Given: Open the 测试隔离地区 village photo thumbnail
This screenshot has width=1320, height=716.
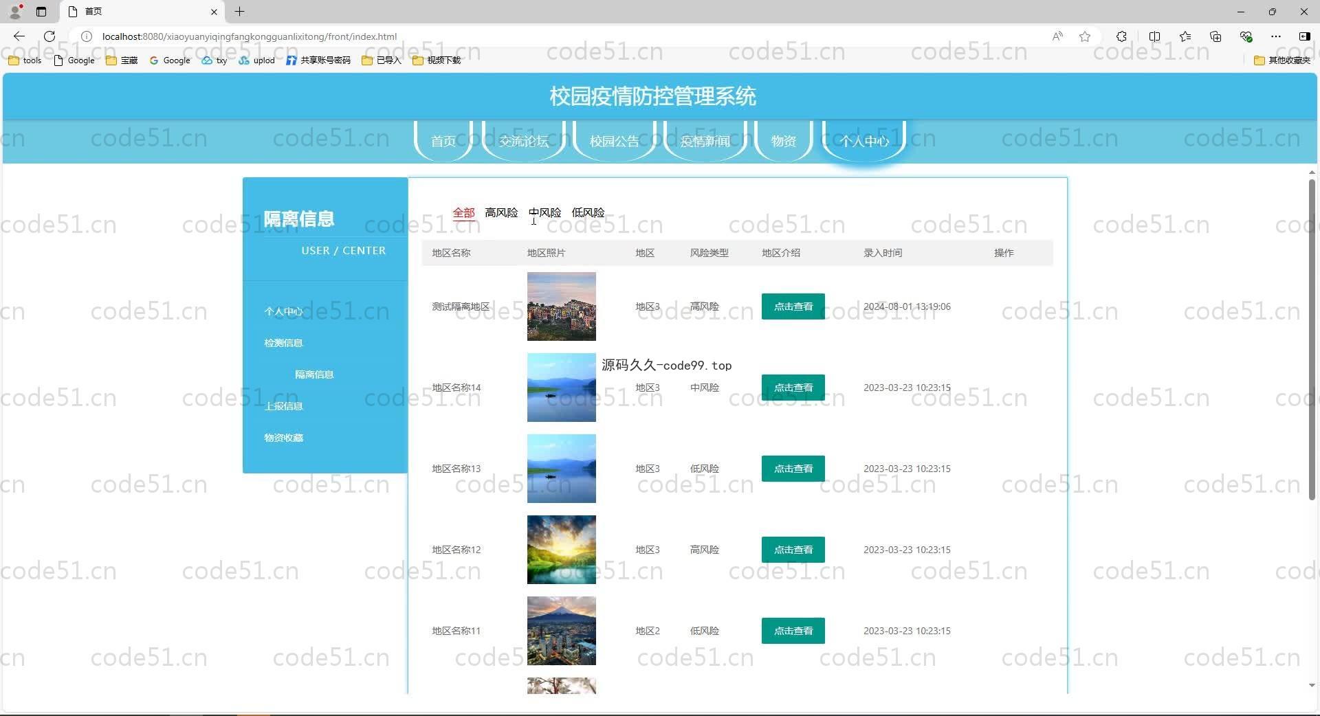Looking at the screenshot, I should (562, 306).
